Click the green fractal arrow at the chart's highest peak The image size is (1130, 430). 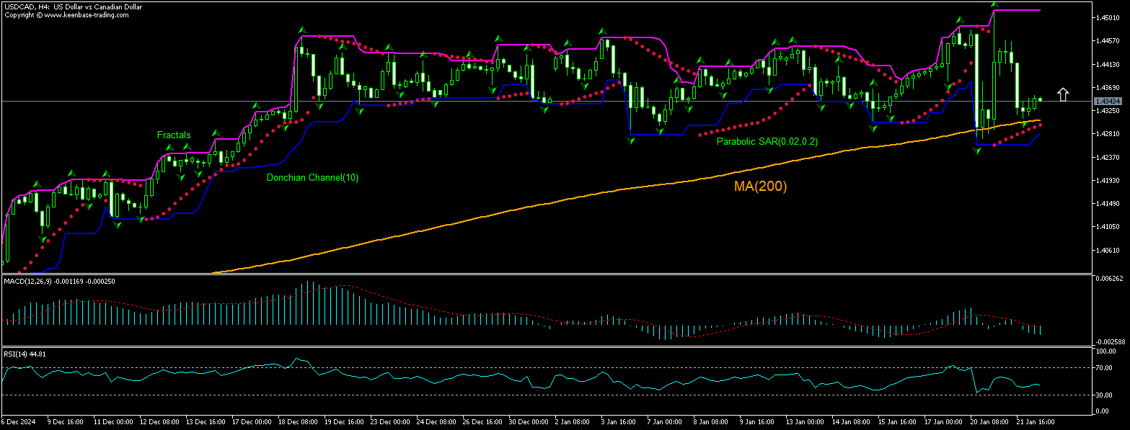point(994,4)
